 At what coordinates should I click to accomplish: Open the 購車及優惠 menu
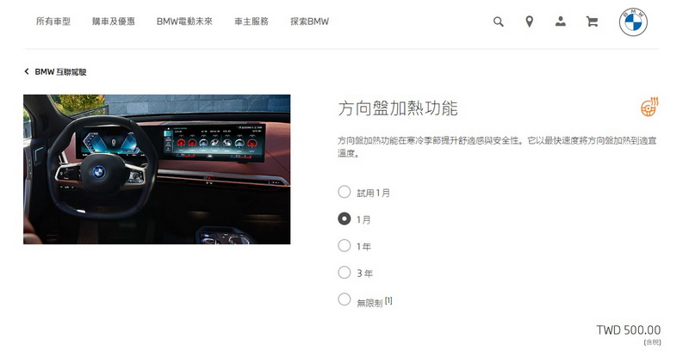coord(114,22)
